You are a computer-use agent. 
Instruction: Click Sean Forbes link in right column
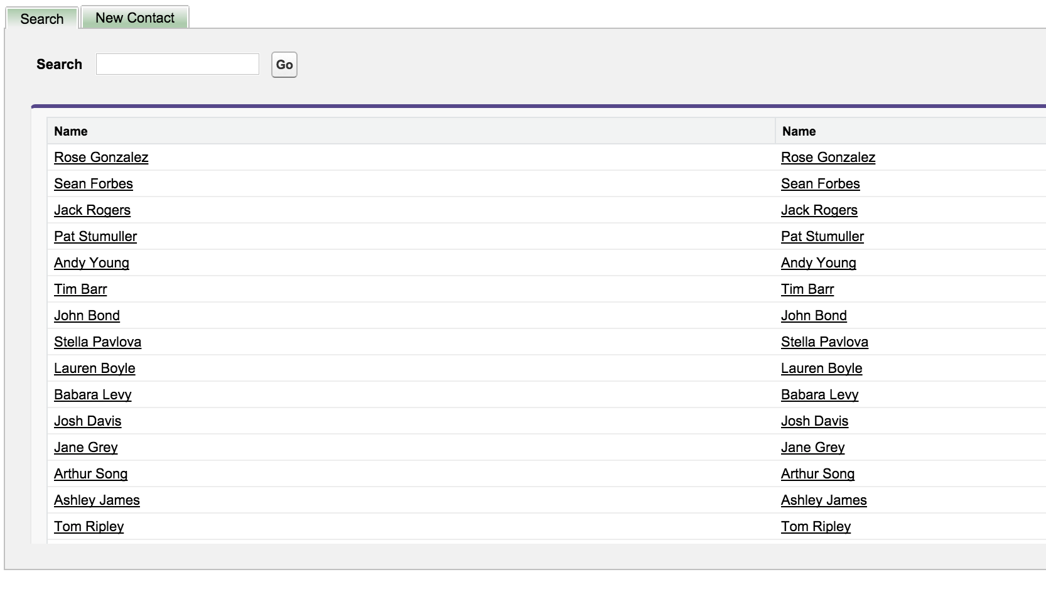pyautogui.click(x=820, y=184)
